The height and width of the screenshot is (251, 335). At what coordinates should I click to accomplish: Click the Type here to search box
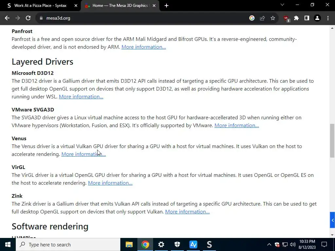point(68,244)
